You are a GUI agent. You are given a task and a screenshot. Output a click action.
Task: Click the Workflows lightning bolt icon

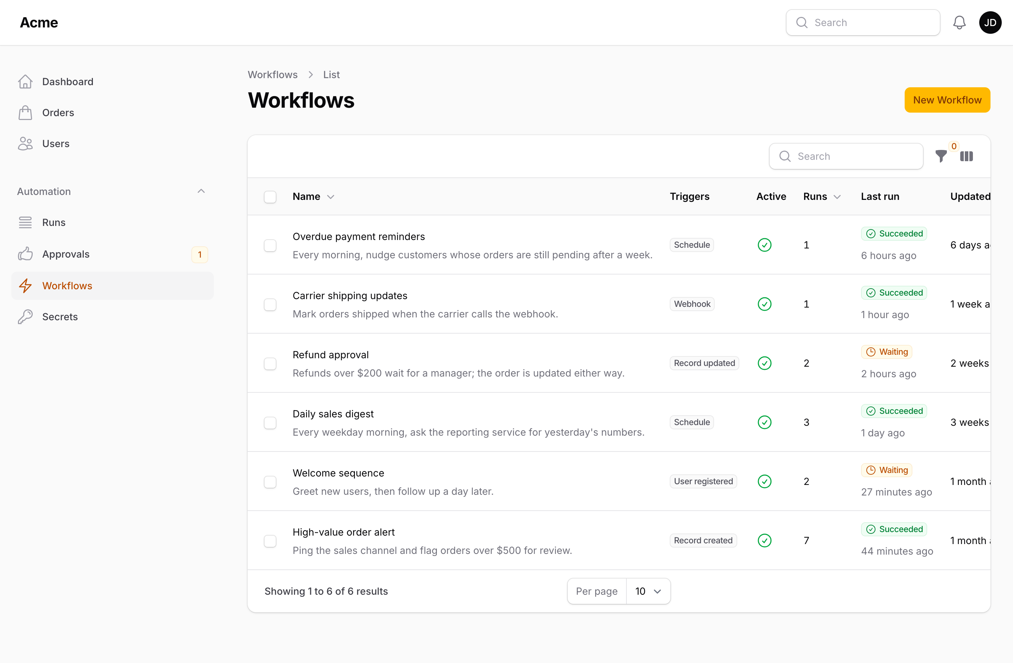click(25, 285)
